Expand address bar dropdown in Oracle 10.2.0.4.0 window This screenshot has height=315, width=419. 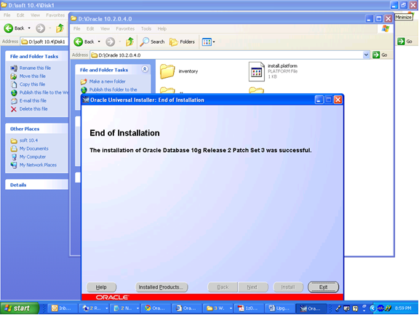tap(366, 55)
